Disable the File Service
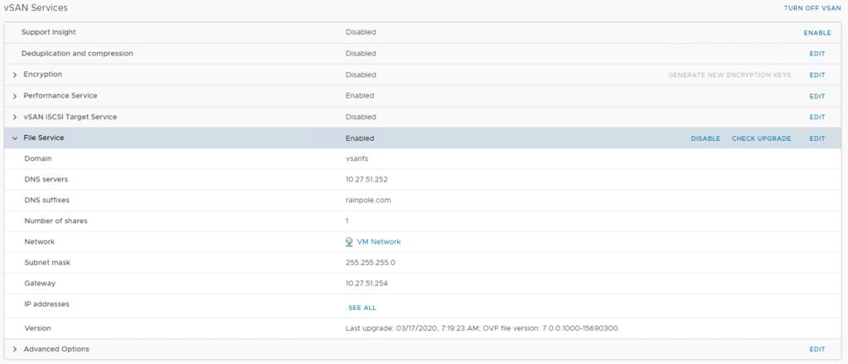The height and width of the screenshot is (364, 848). 705,138
